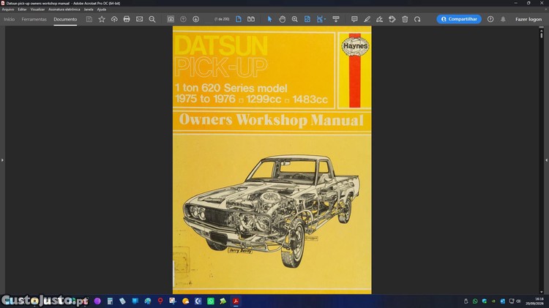Screen dimensions: 549x308
Task: Click the add comment speech bubble icon
Action: point(354,19)
